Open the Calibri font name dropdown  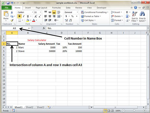pyautogui.click(x=32, y=12)
